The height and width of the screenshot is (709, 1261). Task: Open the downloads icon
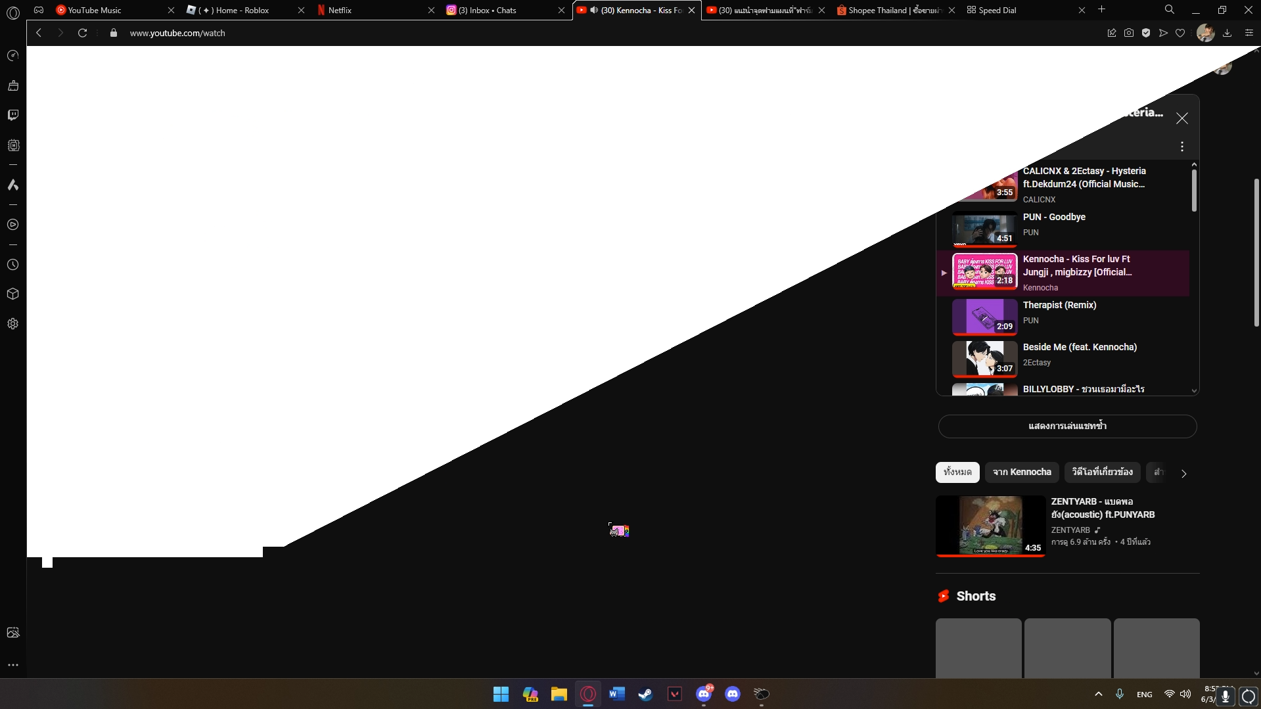coord(1227,33)
